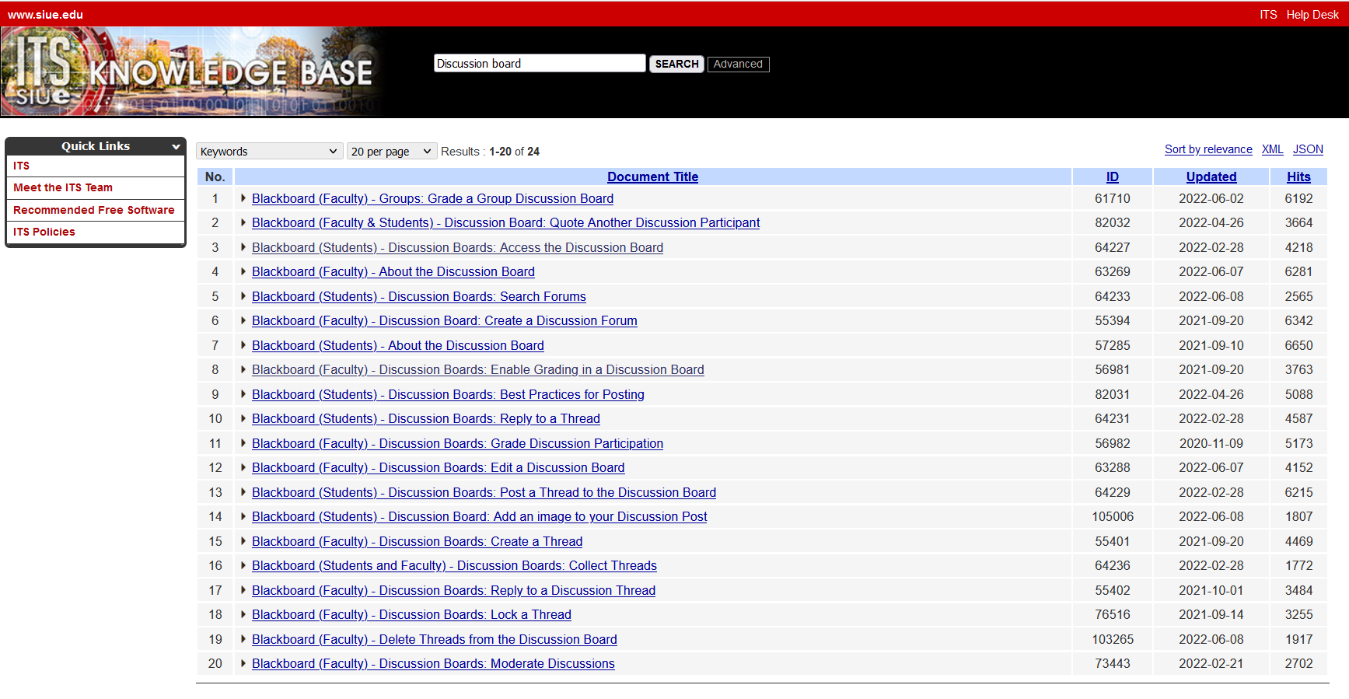Open the Search Forums article for students
This screenshot has width=1349, height=699.
coord(418,297)
